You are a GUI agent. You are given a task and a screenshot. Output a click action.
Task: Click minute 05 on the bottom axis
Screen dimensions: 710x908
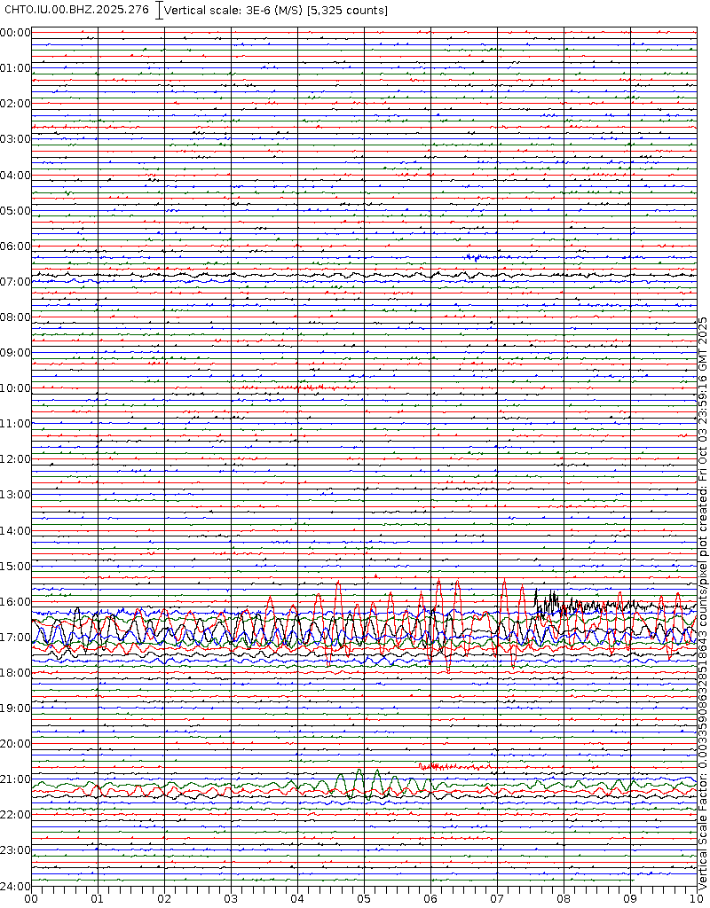pyautogui.click(x=364, y=897)
